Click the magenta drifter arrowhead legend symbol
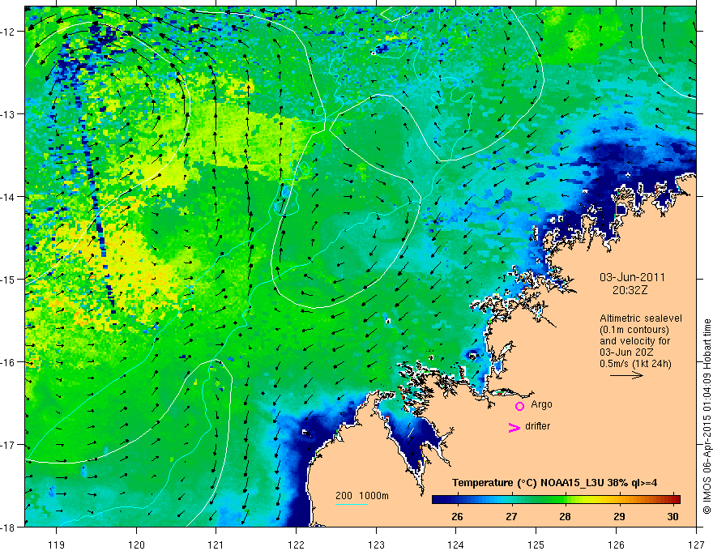 (514, 427)
